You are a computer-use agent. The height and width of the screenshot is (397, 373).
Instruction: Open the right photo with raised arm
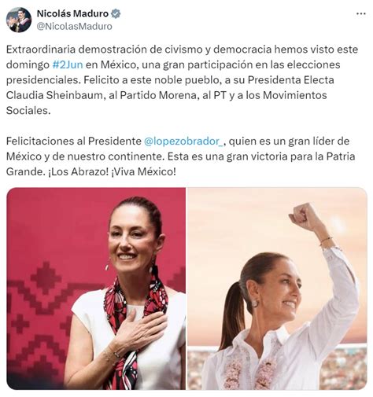(277, 289)
